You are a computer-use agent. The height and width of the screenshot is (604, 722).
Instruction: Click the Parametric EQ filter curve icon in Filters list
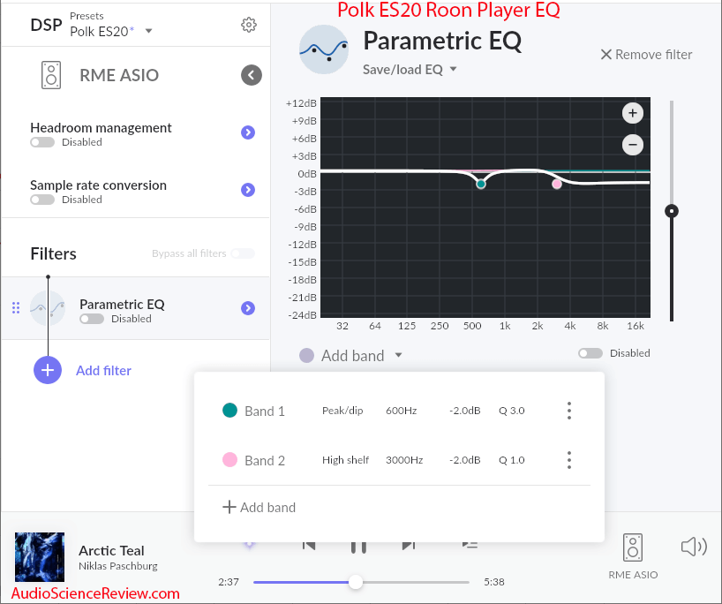coord(48,308)
